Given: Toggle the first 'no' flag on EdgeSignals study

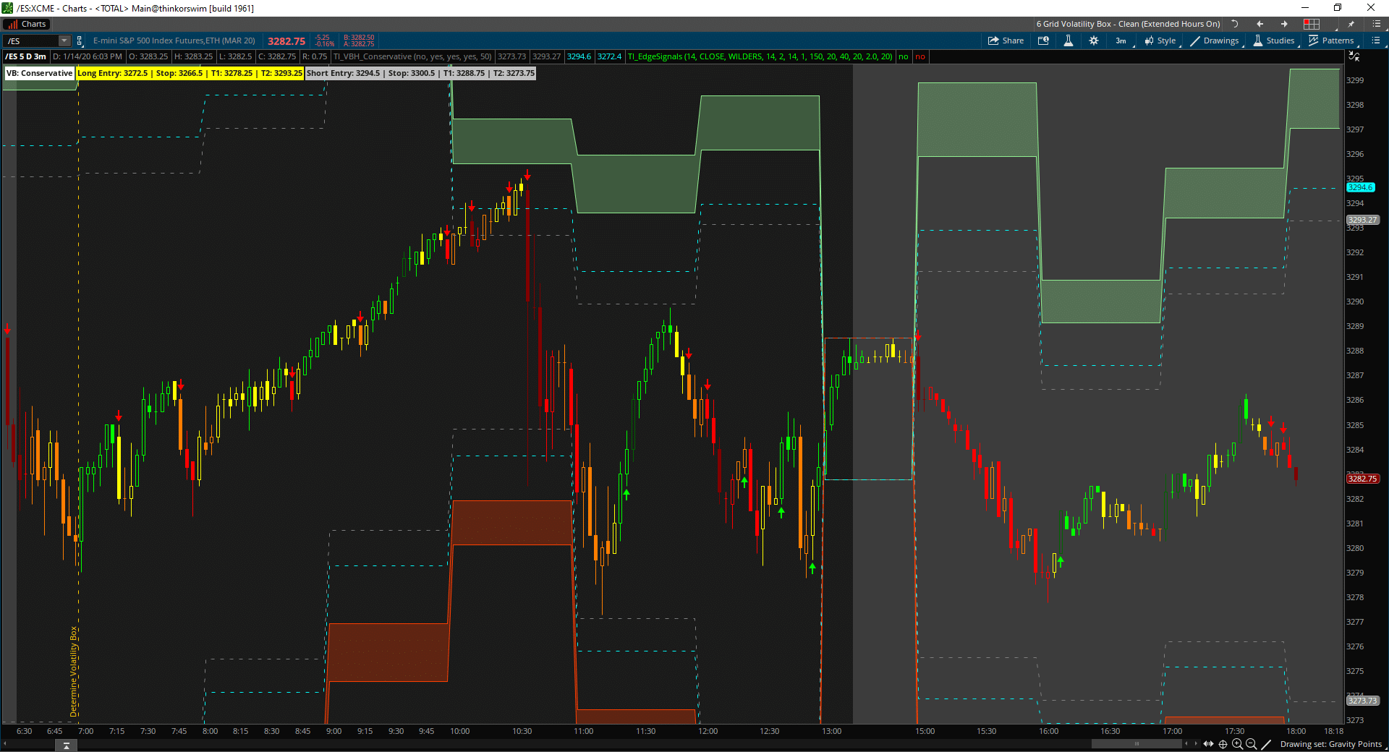Looking at the screenshot, I should [x=903, y=56].
